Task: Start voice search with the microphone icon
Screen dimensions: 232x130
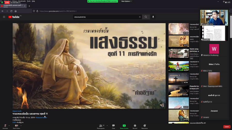Action: [153, 17]
